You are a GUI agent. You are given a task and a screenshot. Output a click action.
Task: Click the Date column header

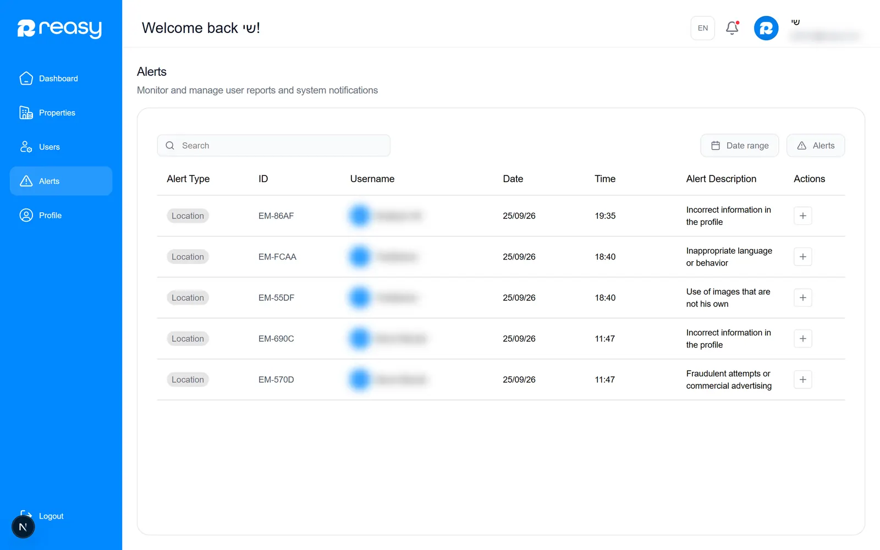(x=513, y=179)
